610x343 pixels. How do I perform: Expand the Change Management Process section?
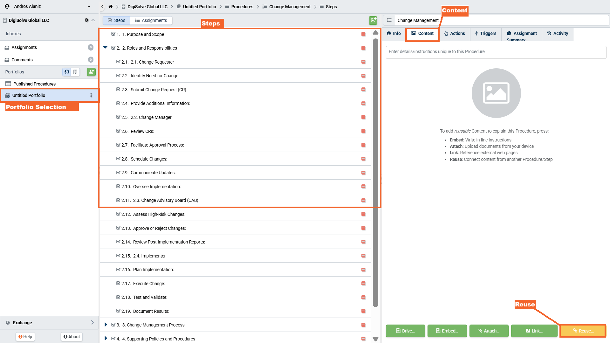click(x=106, y=325)
